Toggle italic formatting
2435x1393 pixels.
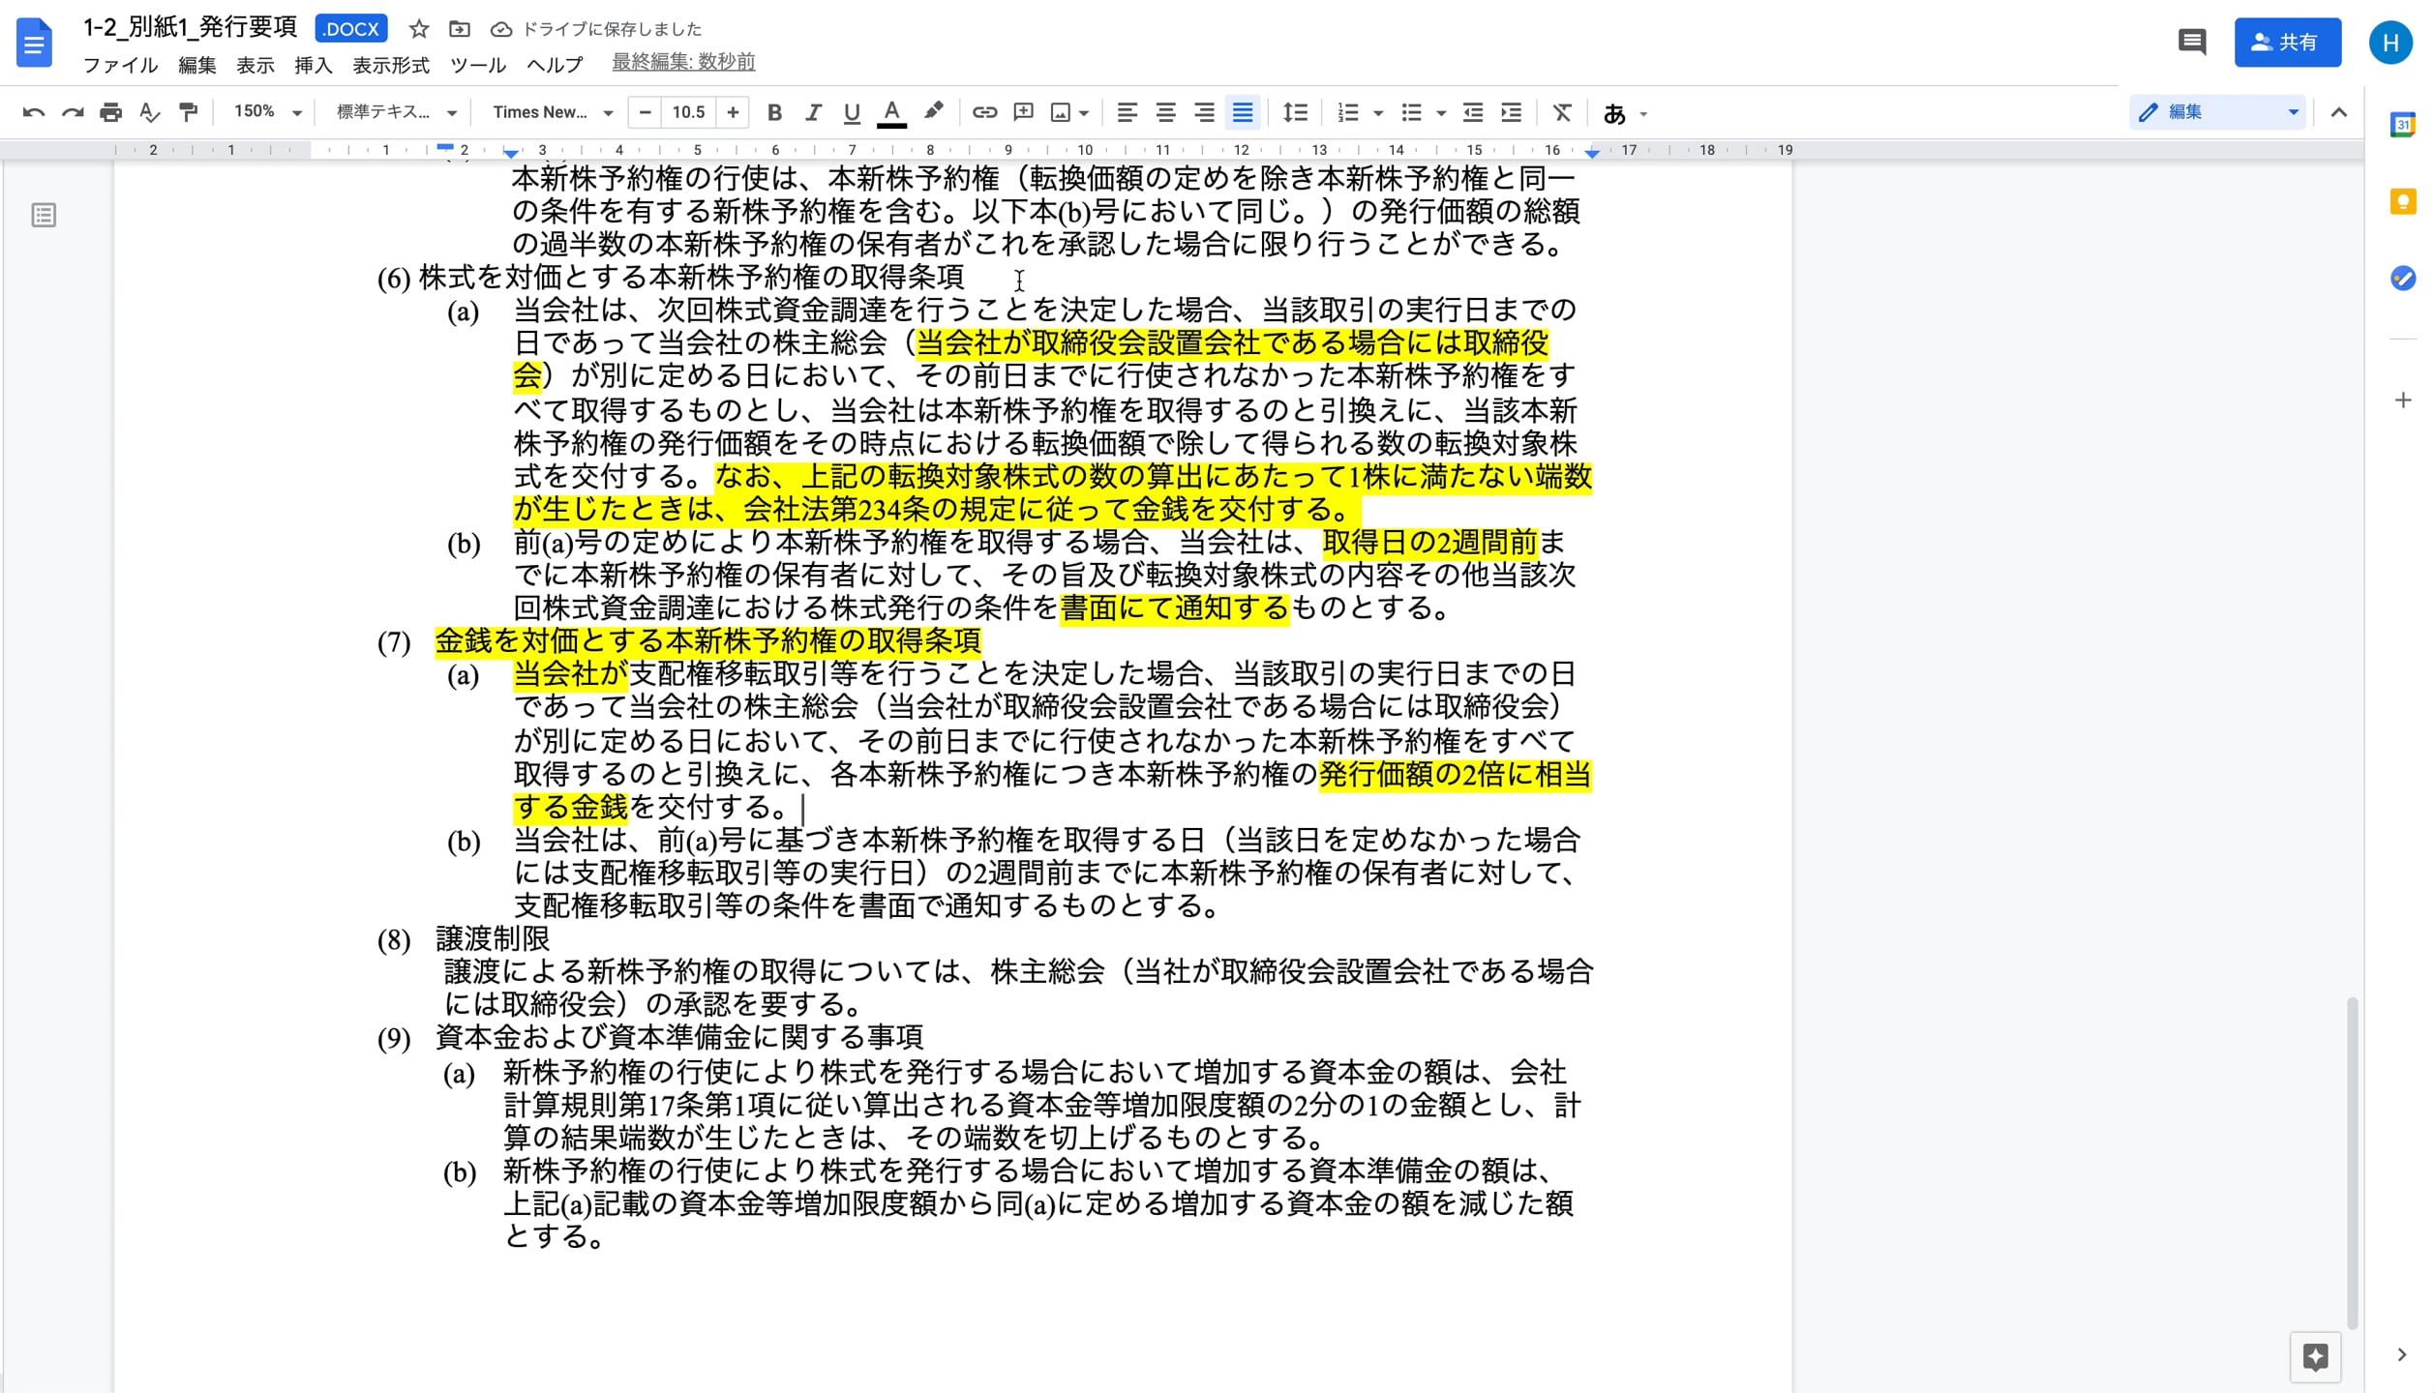coord(813,112)
